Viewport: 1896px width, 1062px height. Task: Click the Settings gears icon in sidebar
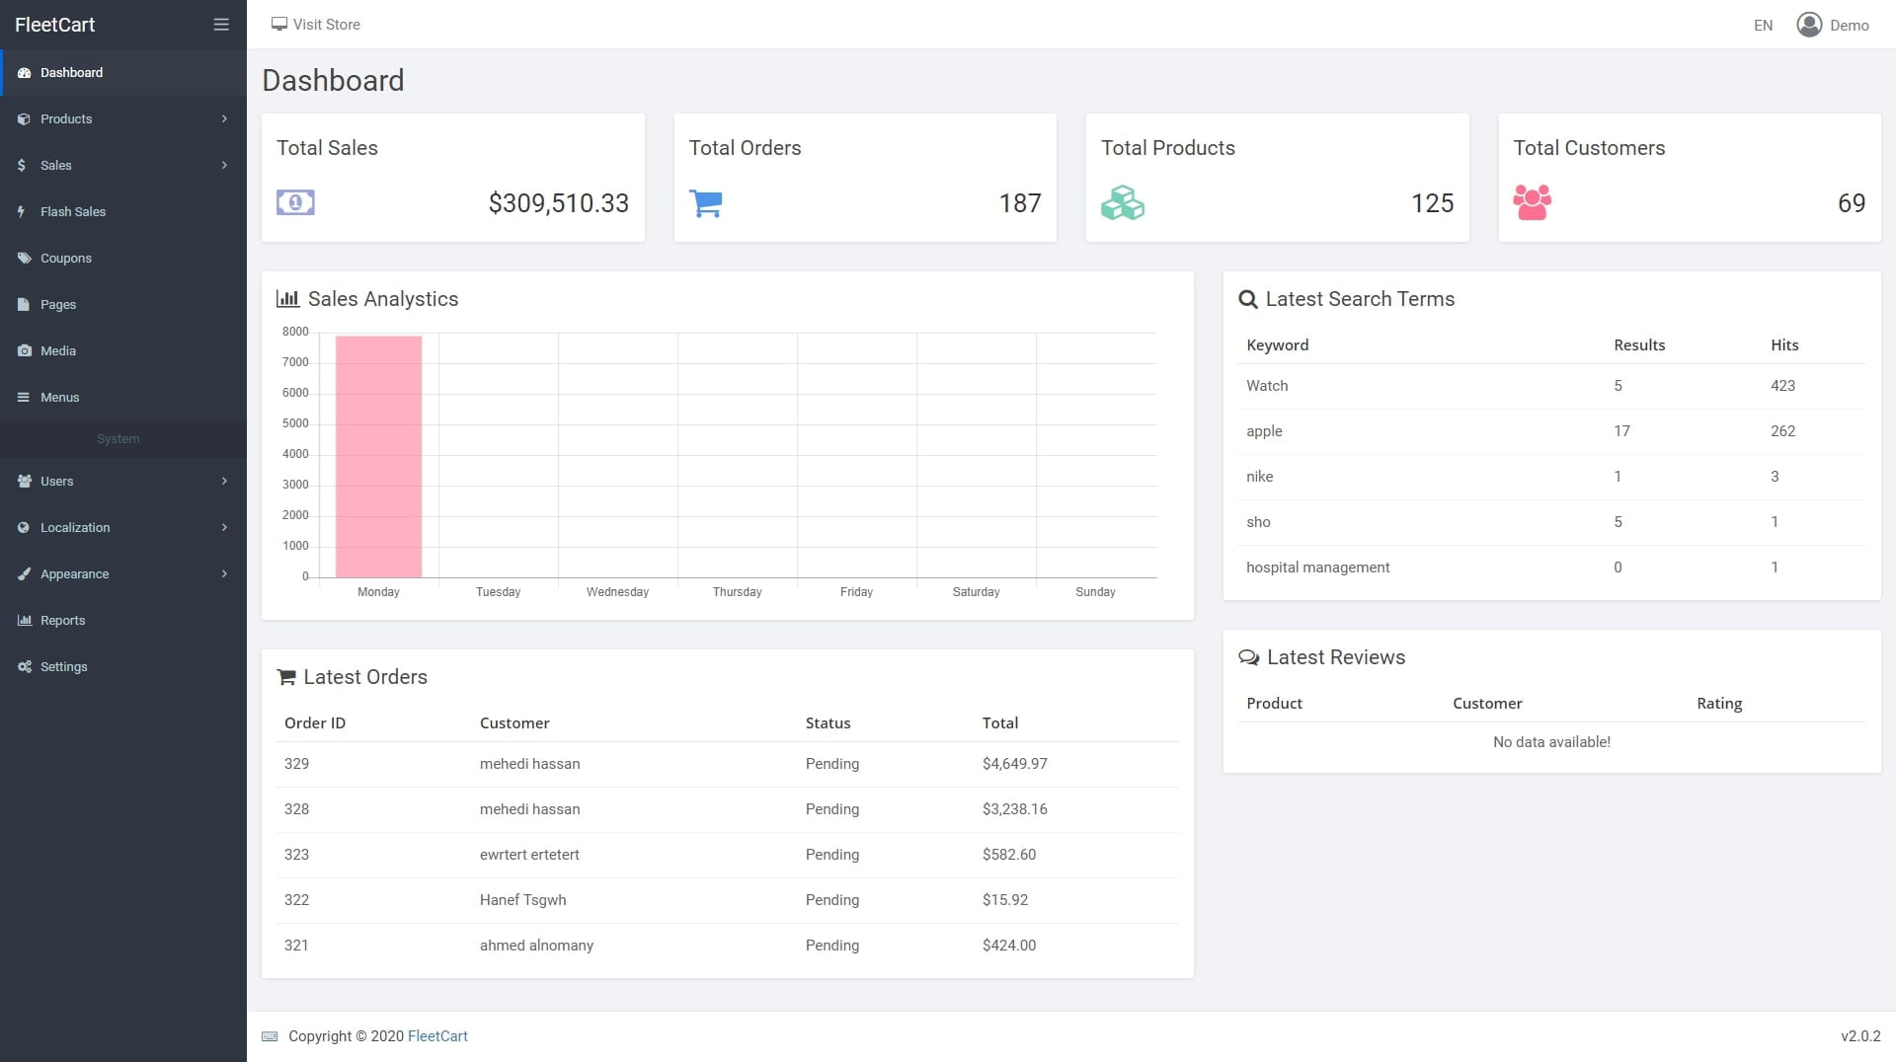[x=24, y=666]
